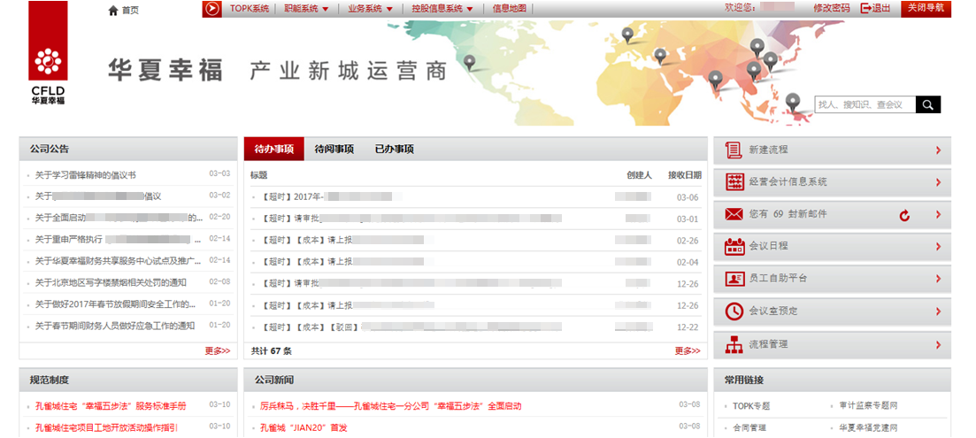This screenshot has height=438, width=976.
Task: Click the magnifier search button
Action: pyautogui.click(x=928, y=104)
